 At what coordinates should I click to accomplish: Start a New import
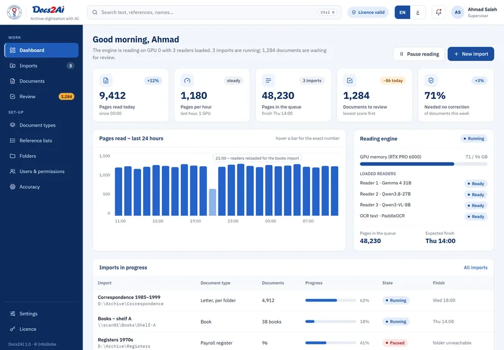point(471,54)
